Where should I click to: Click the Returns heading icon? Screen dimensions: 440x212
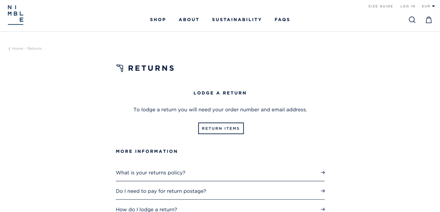pos(120,68)
